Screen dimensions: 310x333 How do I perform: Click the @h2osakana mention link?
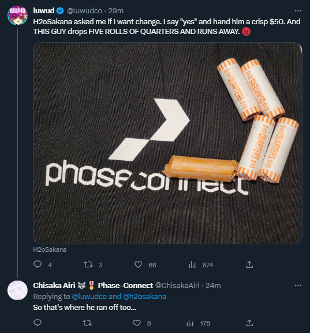144,296
